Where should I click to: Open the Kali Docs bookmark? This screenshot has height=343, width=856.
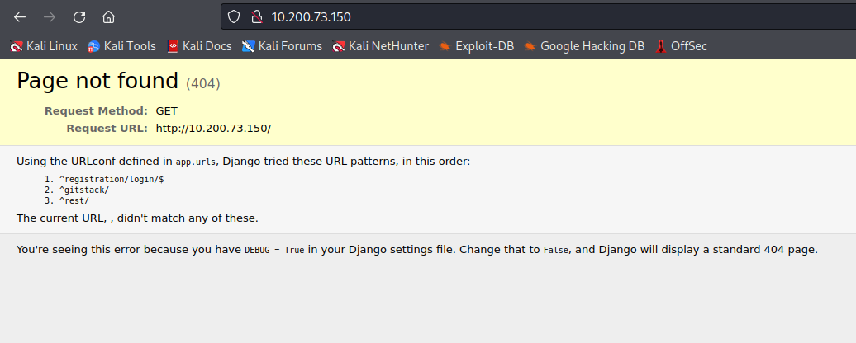pyautogui.click(x=199, y=46)
